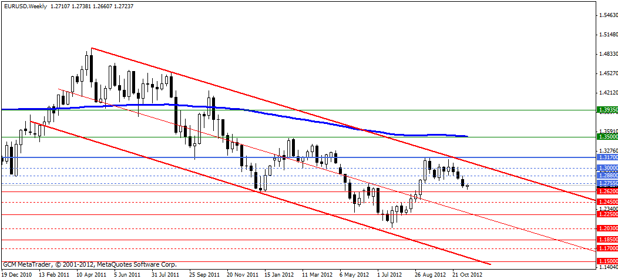Click the 1.4527 value on price axis
Image resolution: width=618 pixels, height=279 pixels.
(608, 73)
